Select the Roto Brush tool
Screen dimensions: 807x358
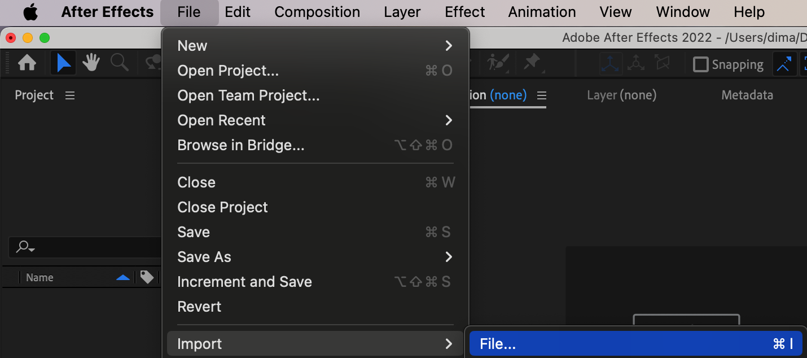(499, 63)
